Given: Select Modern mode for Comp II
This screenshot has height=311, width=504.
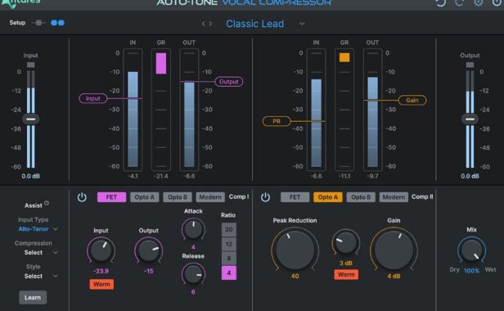Looking at the screenshot, I should (394, 197).
